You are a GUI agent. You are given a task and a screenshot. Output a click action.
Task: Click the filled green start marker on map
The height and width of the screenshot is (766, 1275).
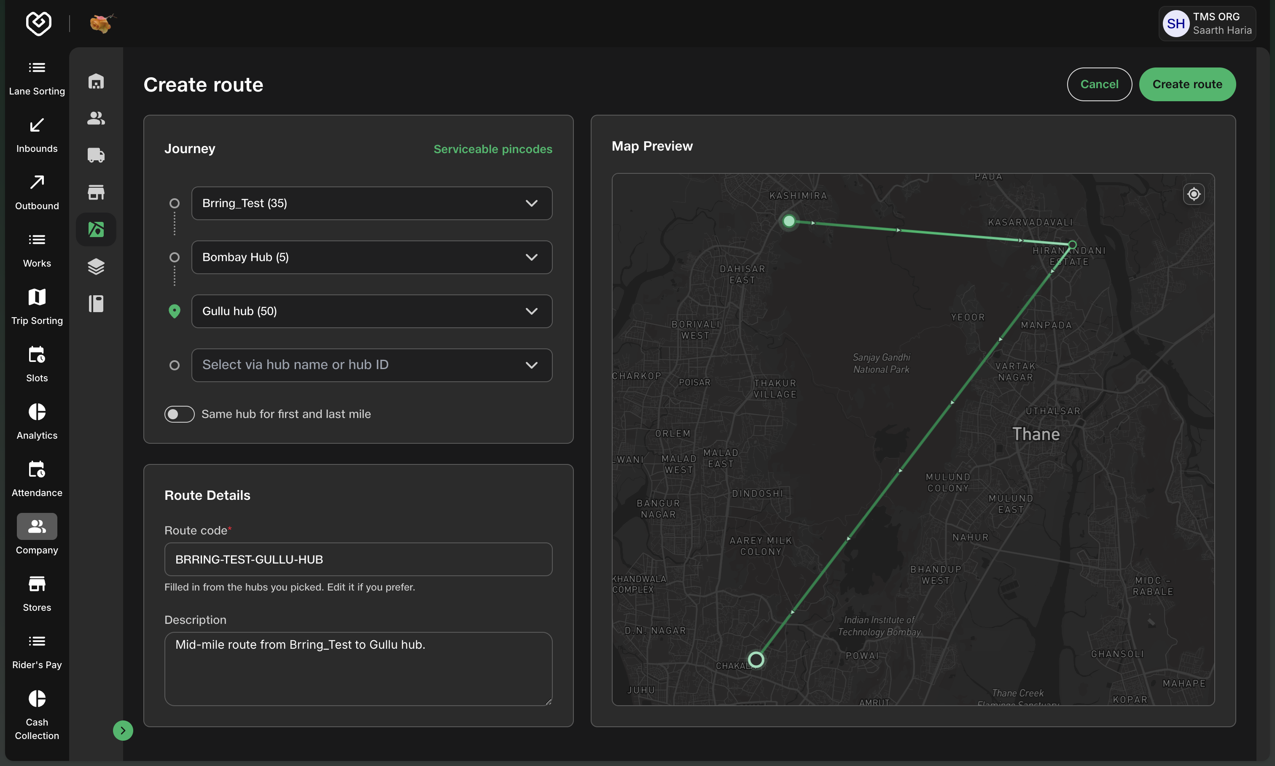click(788, 221)
